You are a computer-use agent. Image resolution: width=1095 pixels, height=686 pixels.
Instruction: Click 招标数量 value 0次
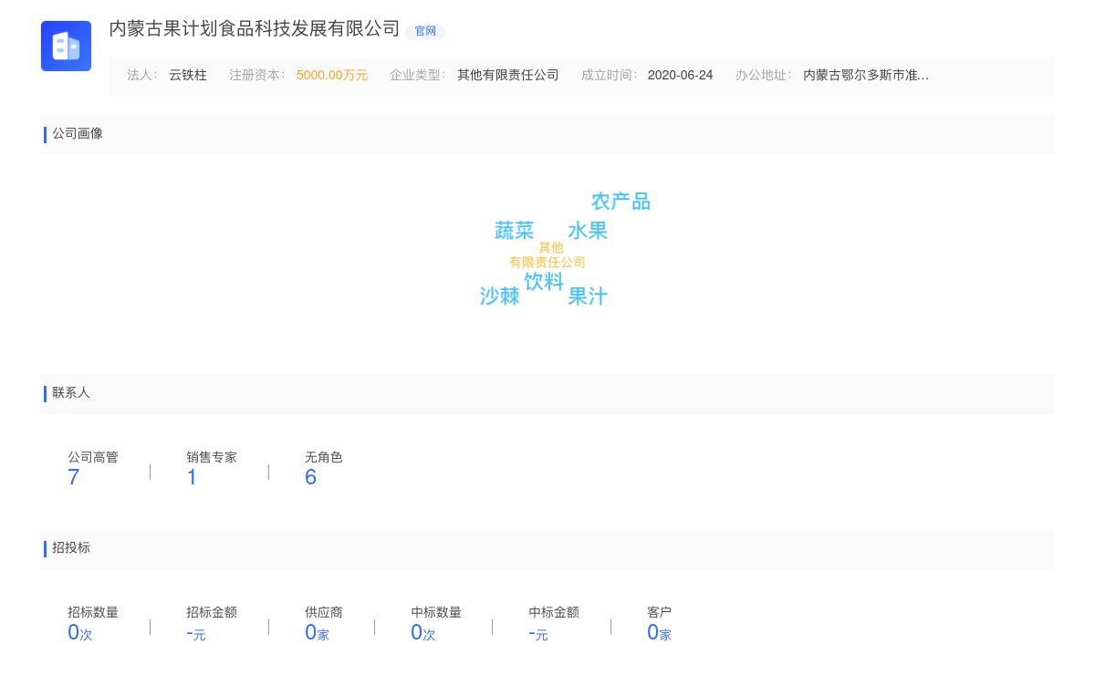80,632
